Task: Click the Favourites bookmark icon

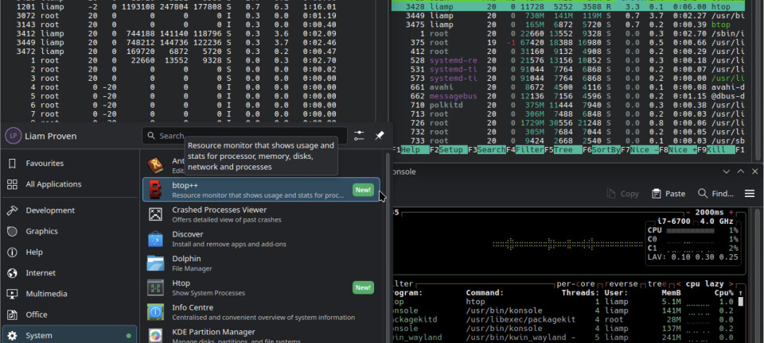Action: click(x=13, y=164)
